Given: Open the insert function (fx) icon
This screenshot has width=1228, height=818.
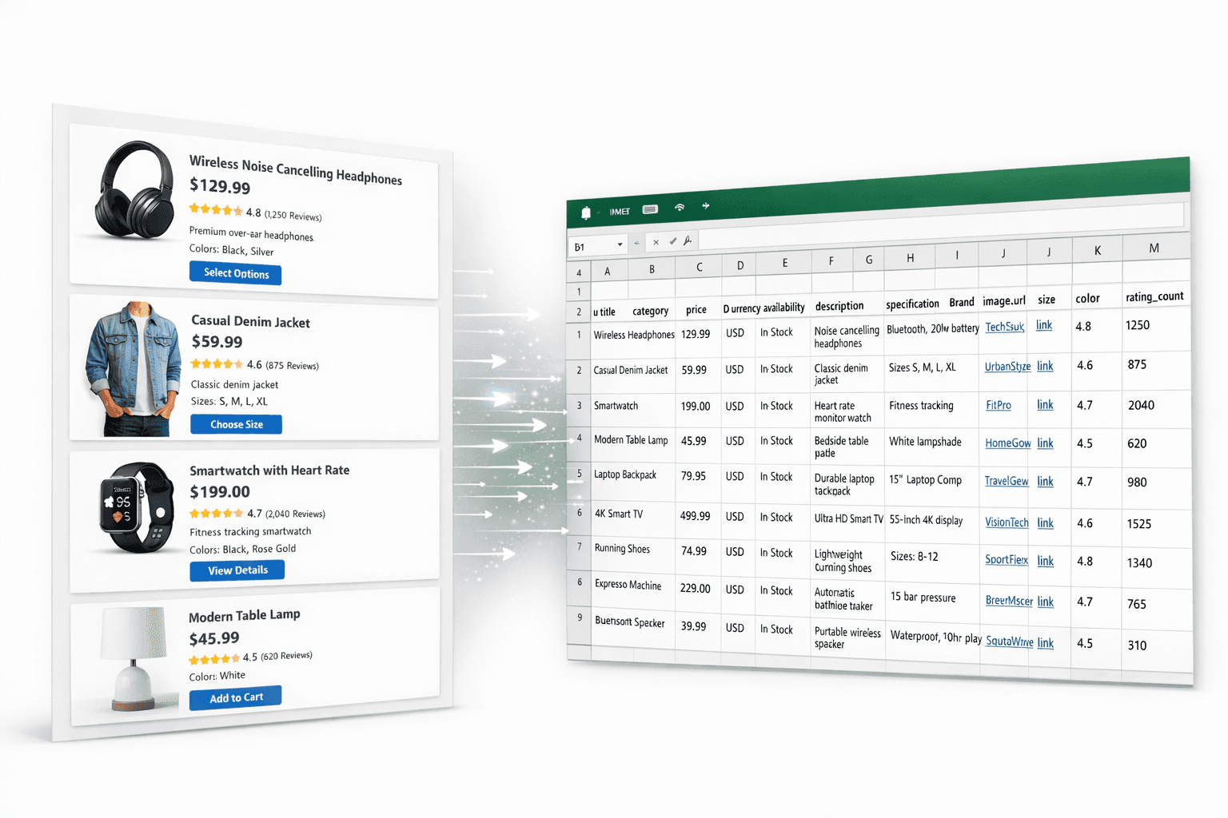Looking at the screenshot, I should [x=688, y=240].
